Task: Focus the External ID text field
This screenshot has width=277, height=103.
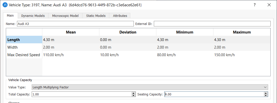Action: pos(212,24)
